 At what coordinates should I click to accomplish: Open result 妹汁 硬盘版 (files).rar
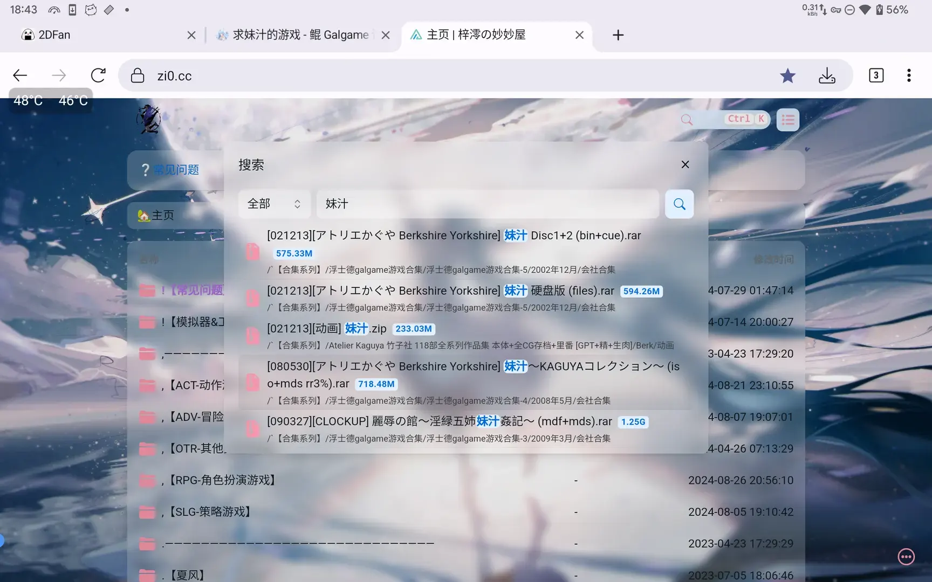(465, 298)
